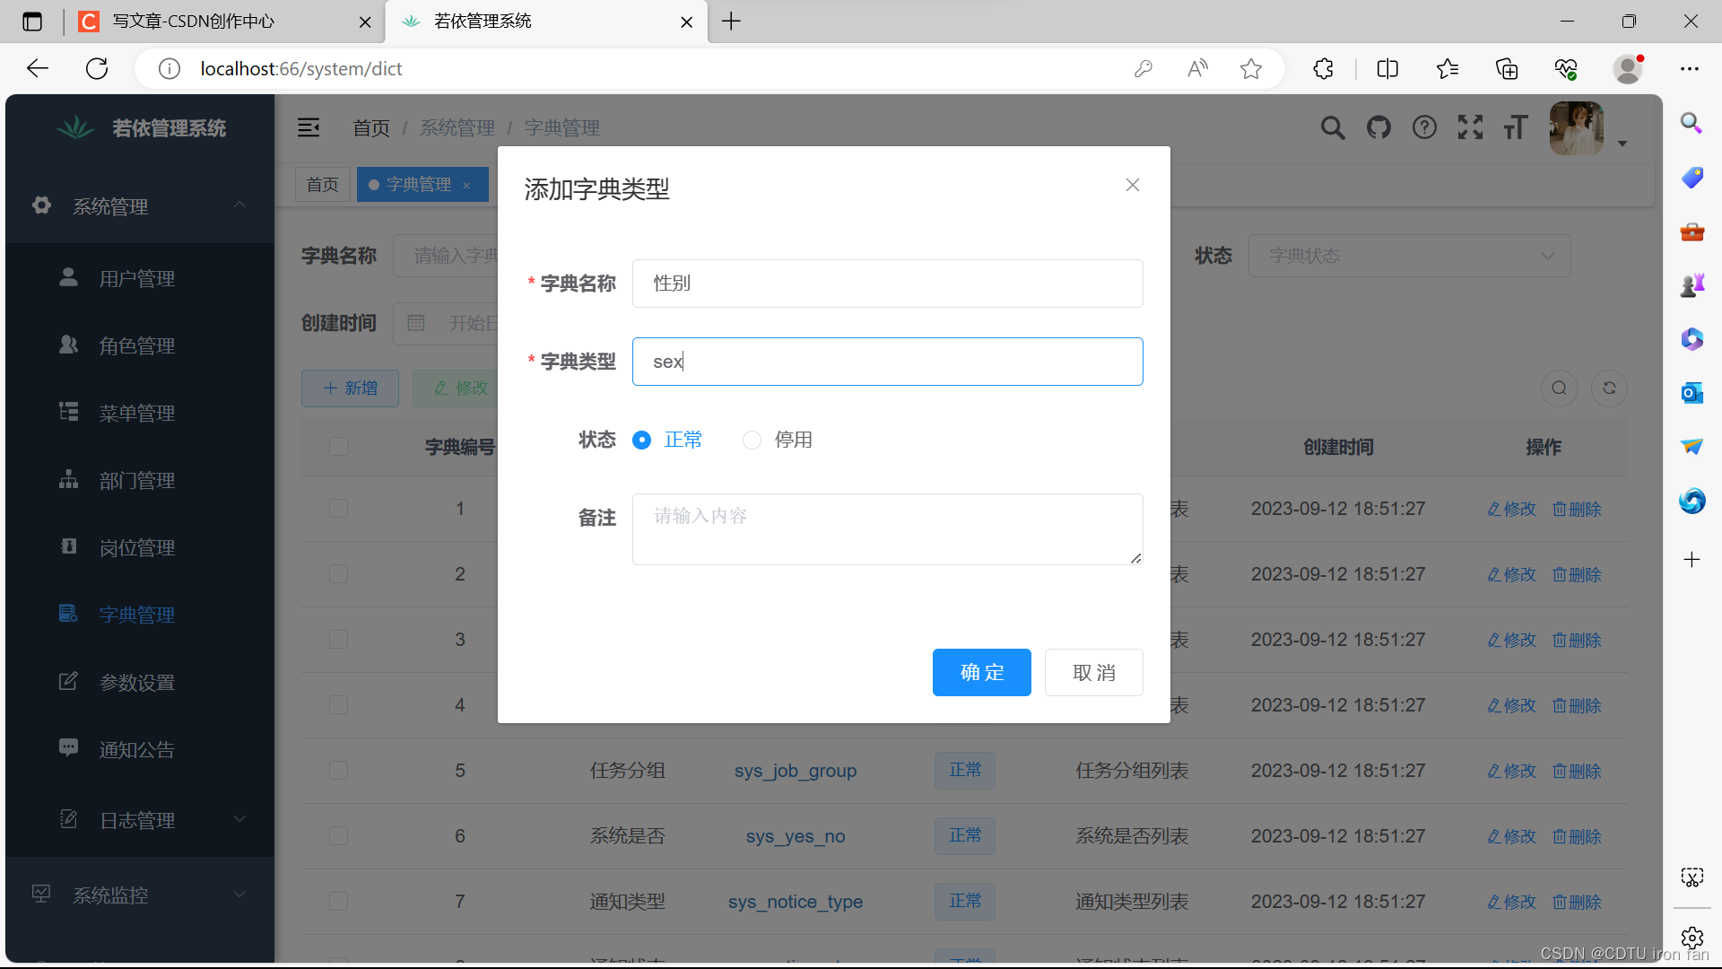Check the checkbox for row 3

click(338, 639)
